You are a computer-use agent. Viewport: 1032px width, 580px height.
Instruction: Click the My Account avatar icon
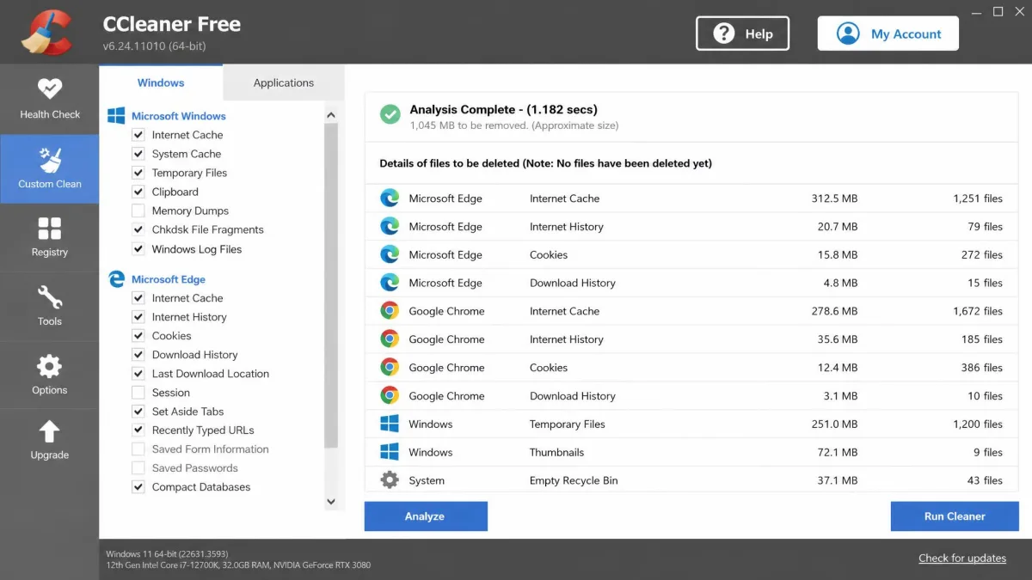click(x=848, y=34)
